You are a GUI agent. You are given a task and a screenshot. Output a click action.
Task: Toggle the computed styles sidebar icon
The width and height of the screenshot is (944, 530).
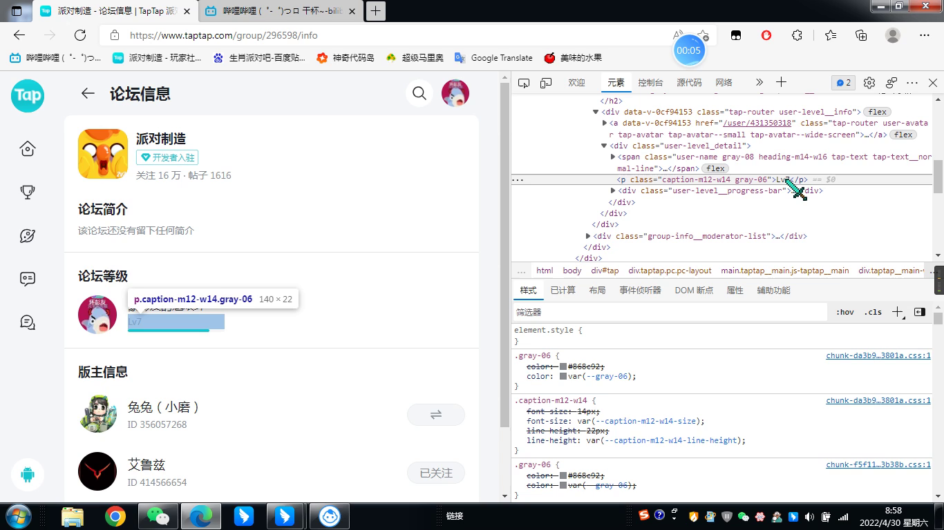920,312
